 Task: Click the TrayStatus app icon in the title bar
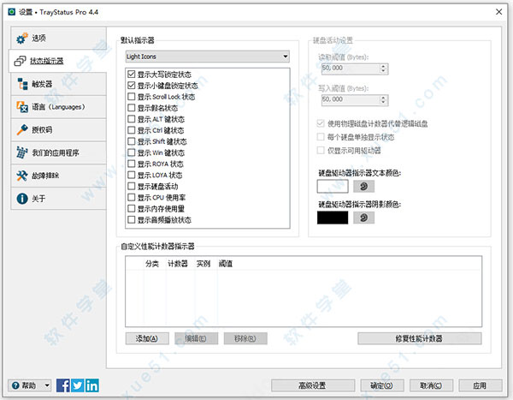click(x=12, y=12)
